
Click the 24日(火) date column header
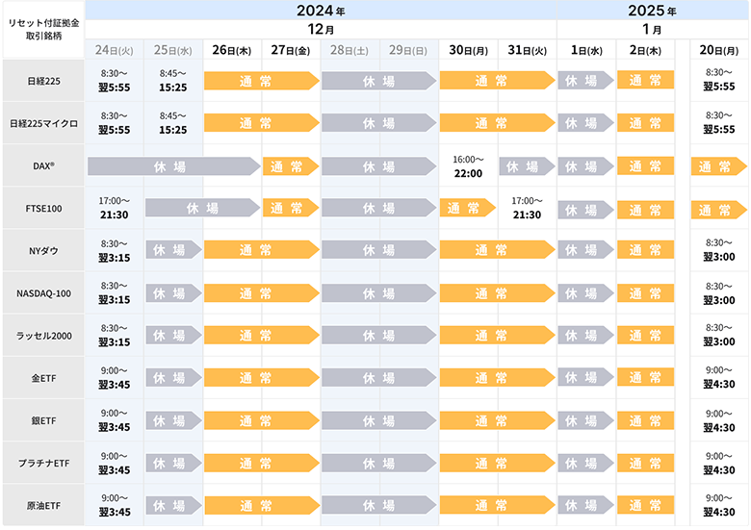point(114,49)
